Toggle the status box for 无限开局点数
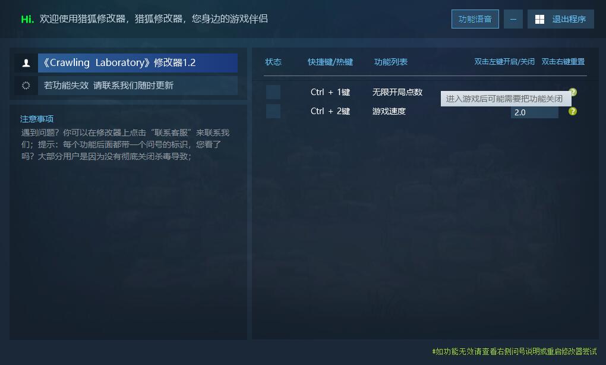The height and width of the screenshot is (365, 606). click(x=273, y=92)
